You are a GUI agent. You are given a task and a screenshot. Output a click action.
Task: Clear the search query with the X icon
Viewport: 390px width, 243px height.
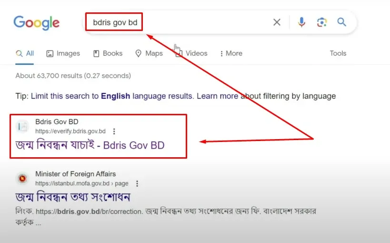[x=277, y=22]
